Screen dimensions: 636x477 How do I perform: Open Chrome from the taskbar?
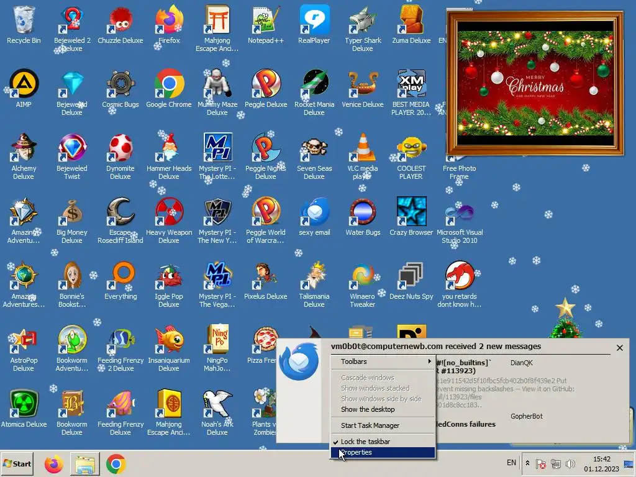(116, 463)
